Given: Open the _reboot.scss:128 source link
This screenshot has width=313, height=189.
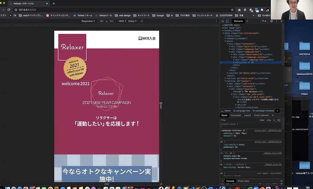Looking at the screenshot, I should coord(272,153).
